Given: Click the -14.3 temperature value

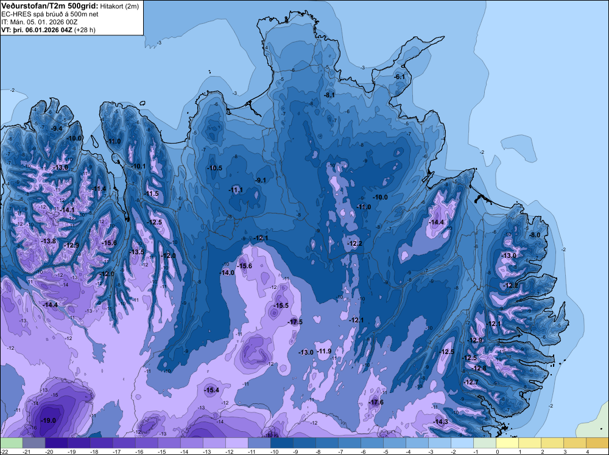Looking at the screenshot, I should pos(441,422).
